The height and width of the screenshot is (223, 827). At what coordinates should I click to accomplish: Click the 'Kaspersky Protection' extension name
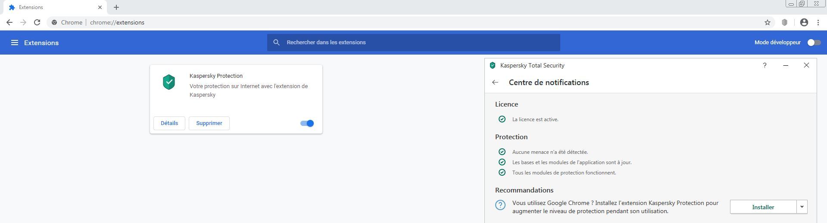tap(216, 76)
